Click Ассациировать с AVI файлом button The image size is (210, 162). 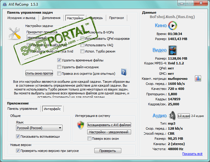click(x=109, y=125)
